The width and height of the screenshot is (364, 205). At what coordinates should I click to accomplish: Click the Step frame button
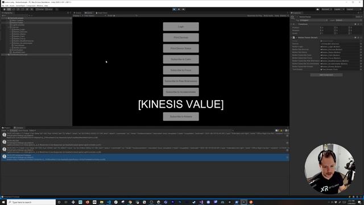coord(183,9)
